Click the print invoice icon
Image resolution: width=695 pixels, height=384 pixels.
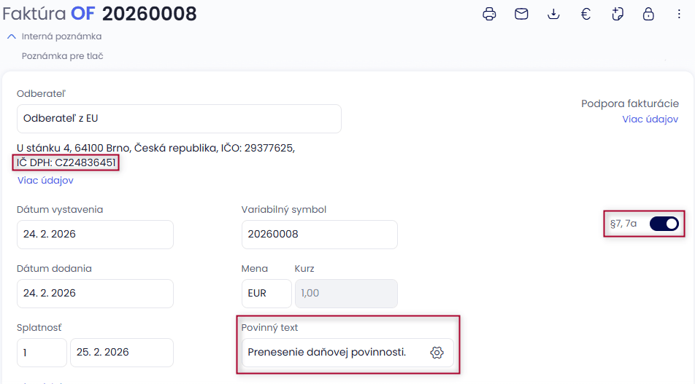click(490, 14)
